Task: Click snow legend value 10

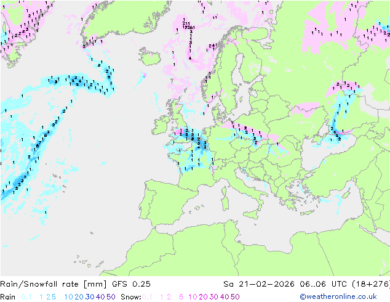Action: [193, 297]
